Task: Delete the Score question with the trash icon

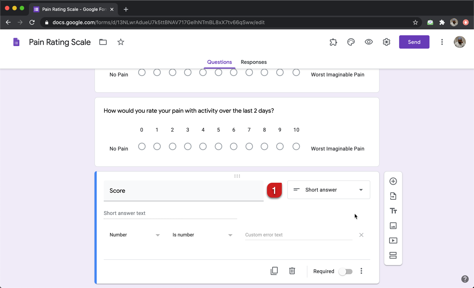Action: point(292,271)
